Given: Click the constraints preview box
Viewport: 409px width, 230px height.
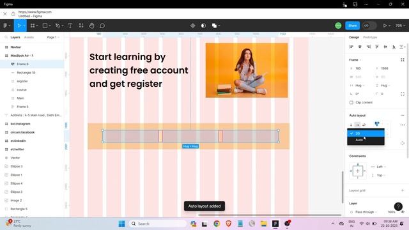Looking at the screenshot, I should click(358, 171).
